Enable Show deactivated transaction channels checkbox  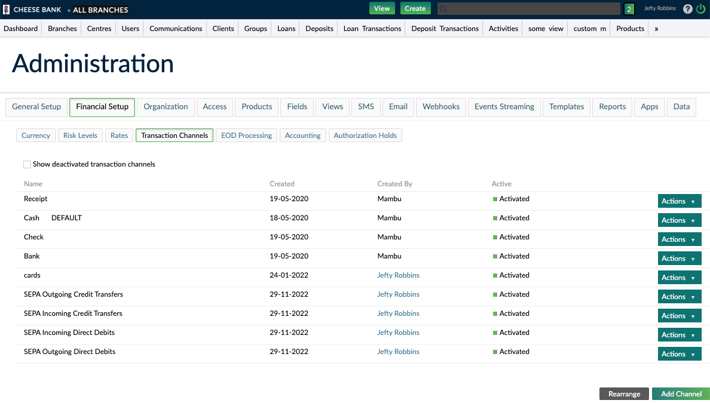point(27,164)
